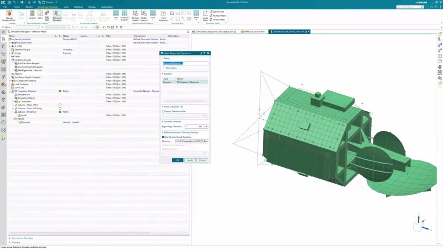The height and width of the screenshot is (249, 443).
Task: Open Function Toolkit ribbon icon
Action: coord(124,13)
